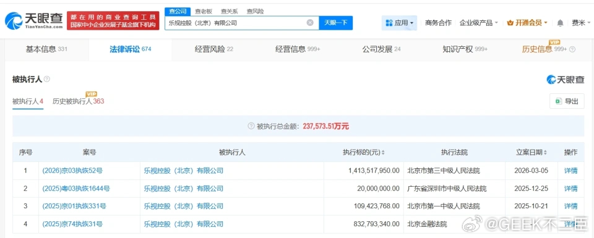
Task: Open the 应用 dropdown menu
Action: 399,23
